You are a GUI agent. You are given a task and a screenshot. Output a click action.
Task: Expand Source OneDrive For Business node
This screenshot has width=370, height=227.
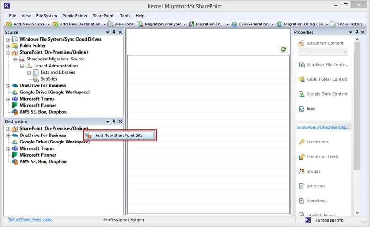click(8, 86)
